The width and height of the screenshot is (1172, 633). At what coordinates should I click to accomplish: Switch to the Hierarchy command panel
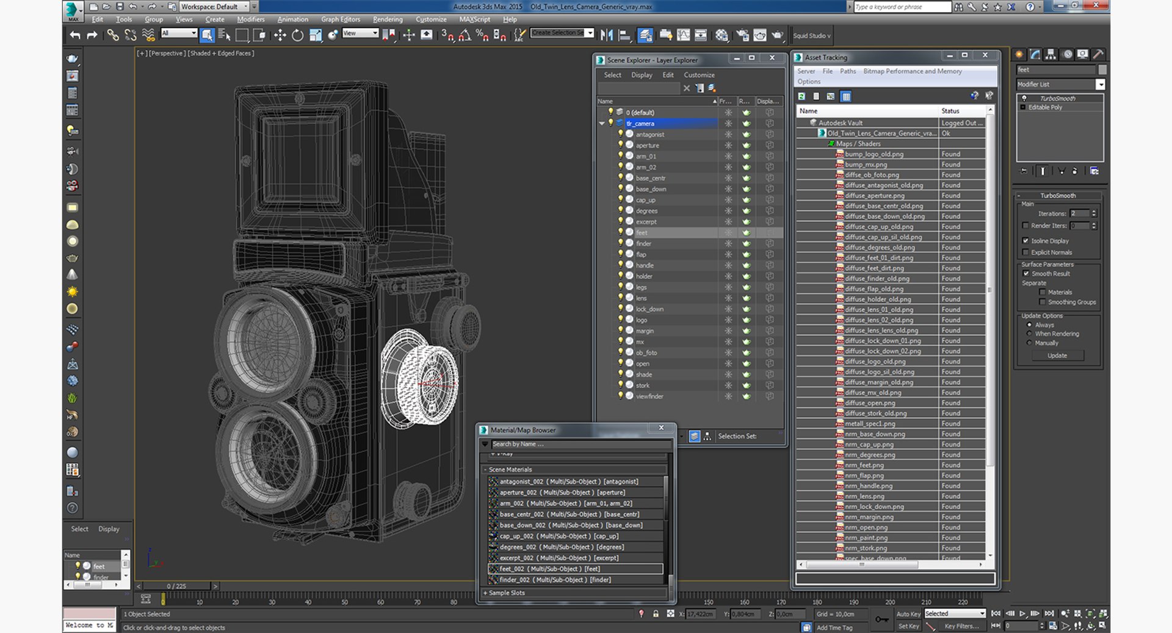(1051, 54)
